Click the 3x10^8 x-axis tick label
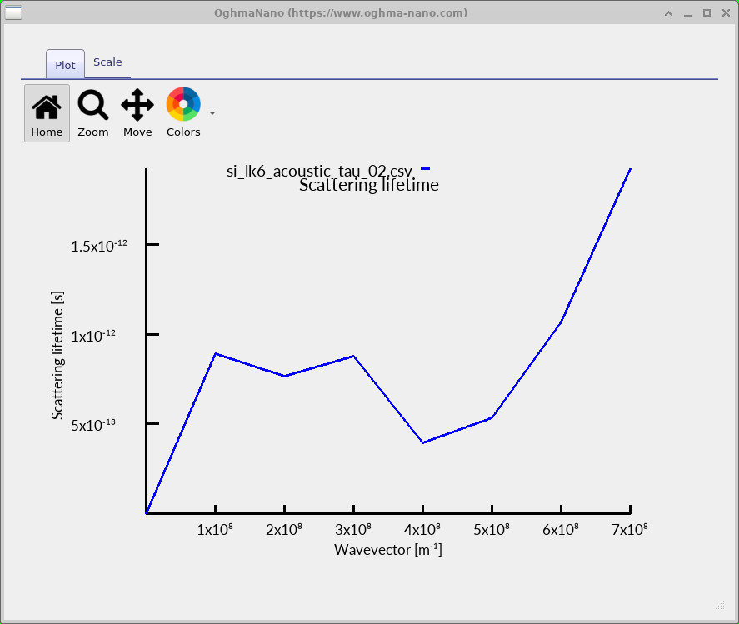The height and width of the screenshot is (624, 739). point(353,529)
